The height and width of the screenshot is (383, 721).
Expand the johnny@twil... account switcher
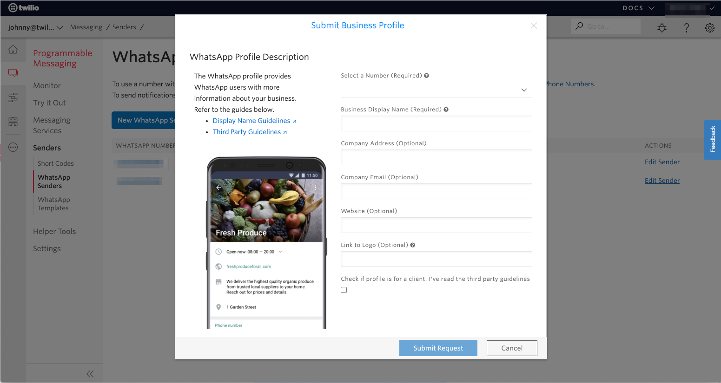[35, 27]
